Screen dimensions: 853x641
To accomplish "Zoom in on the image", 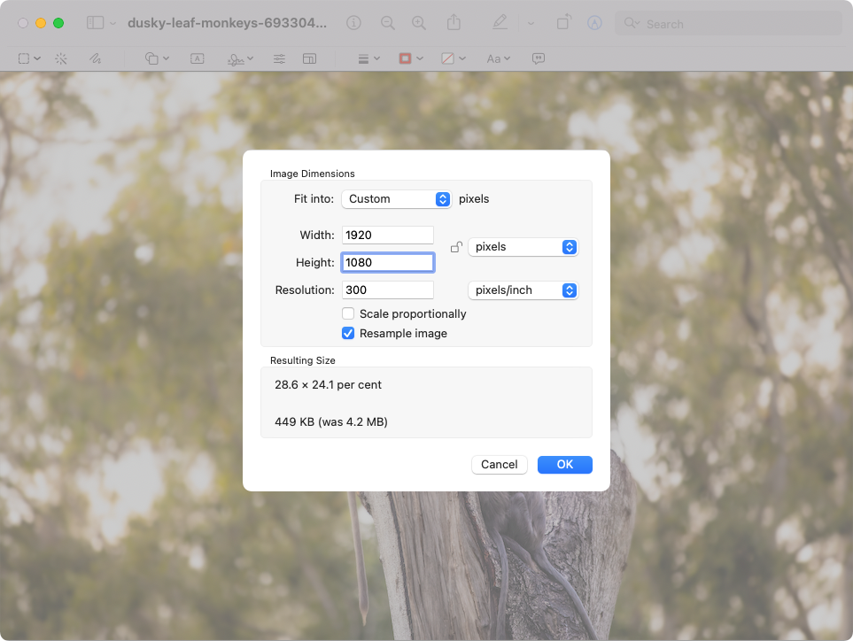I will [x=418, y=23].
